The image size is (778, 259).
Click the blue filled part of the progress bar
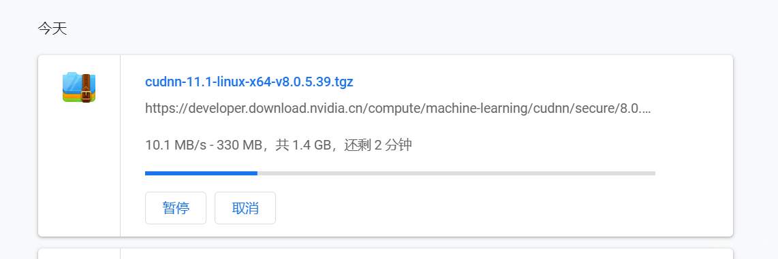[201, 173]
